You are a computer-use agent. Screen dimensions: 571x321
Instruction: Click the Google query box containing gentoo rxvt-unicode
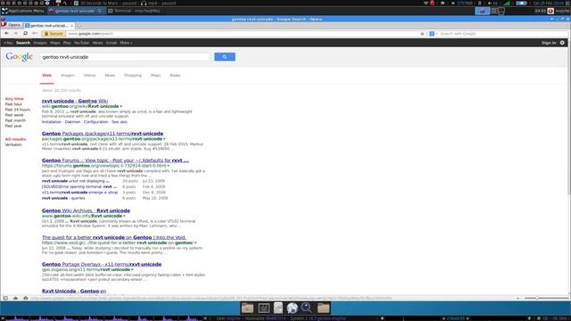click(125, 57)
